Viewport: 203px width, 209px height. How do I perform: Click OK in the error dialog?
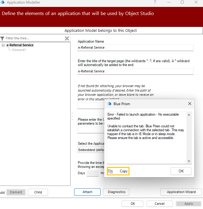click(x=181, y=171)
